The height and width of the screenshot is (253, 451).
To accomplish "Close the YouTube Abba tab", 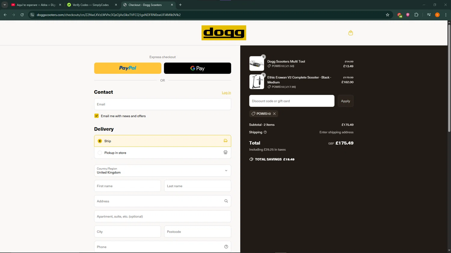I will (x=60, y=5).
